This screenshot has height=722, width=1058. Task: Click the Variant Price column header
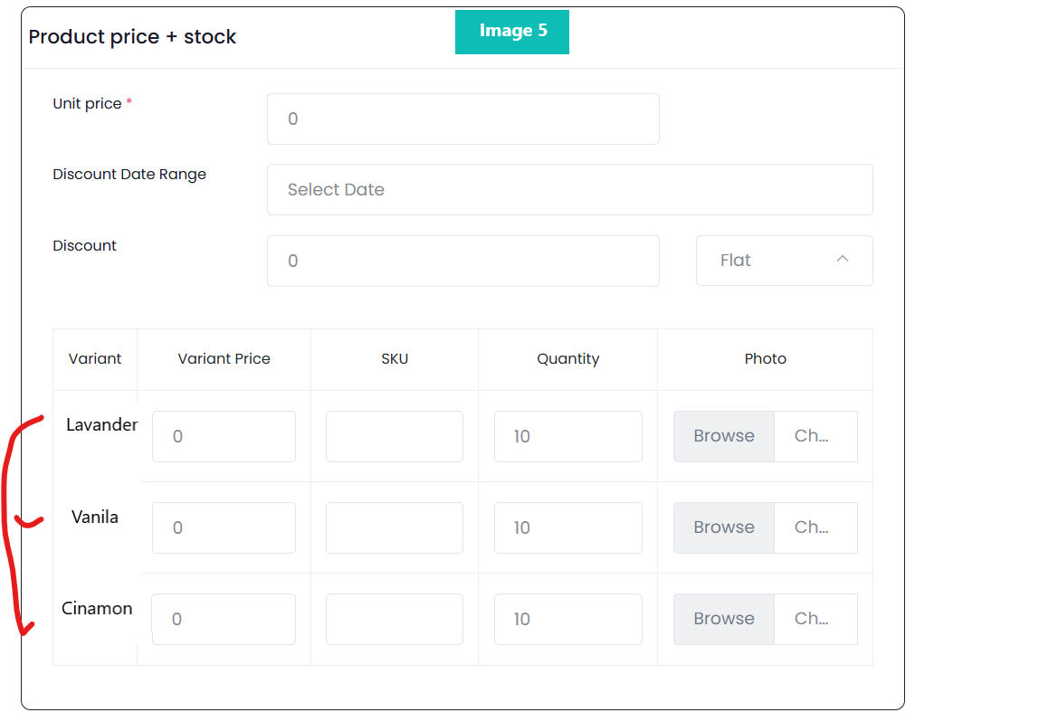pyautogui.click(x=224, y=359)
